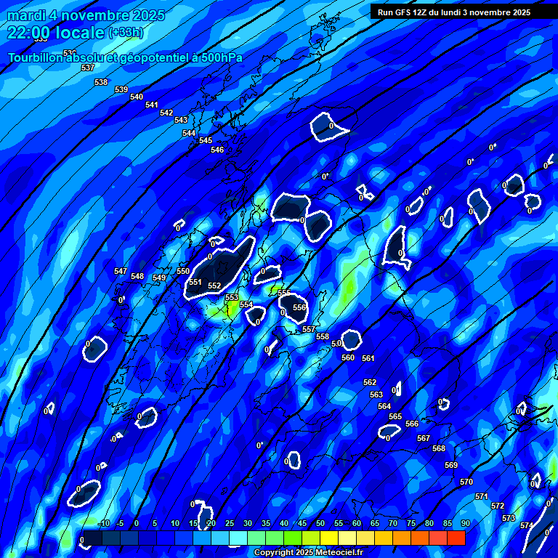This screenshot has width=558, height=558.
Task: Click the 'Copyright 2025 Meteociel.fr' footer text
Action: point(309,552)
